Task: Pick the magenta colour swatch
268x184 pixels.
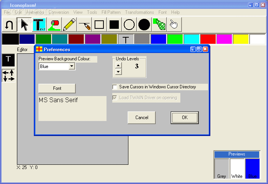Action: coord(224,39)
